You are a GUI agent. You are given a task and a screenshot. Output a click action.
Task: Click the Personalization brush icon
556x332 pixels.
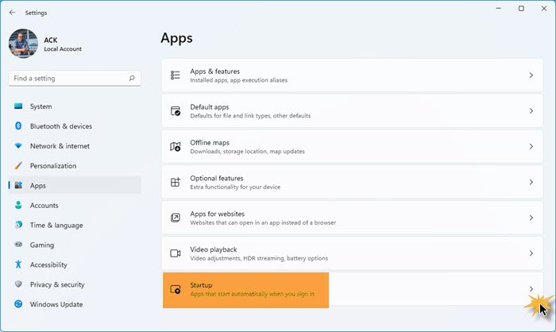pos(18,166)
